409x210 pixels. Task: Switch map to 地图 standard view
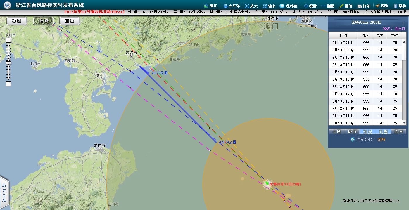click(x=17, y=21)
